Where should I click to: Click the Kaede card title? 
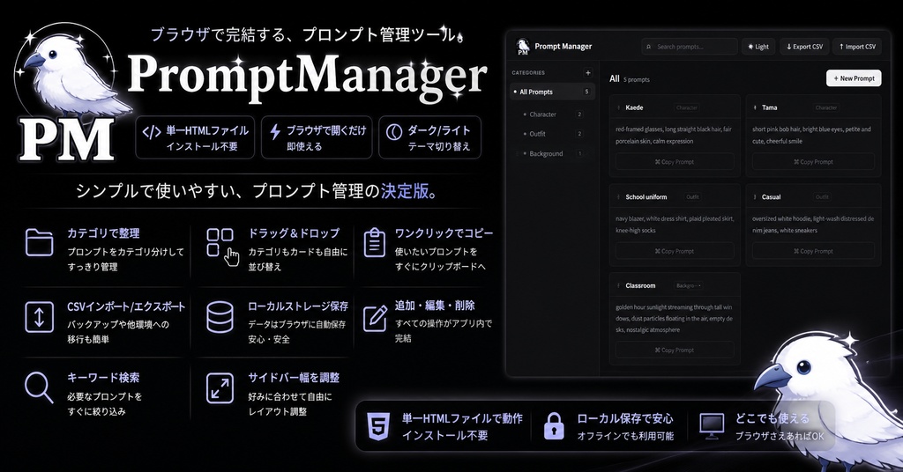634,107
